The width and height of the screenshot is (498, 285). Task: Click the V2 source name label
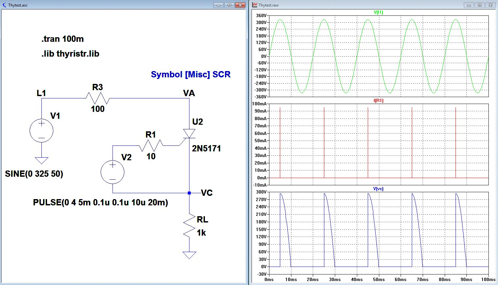(126, 157)
